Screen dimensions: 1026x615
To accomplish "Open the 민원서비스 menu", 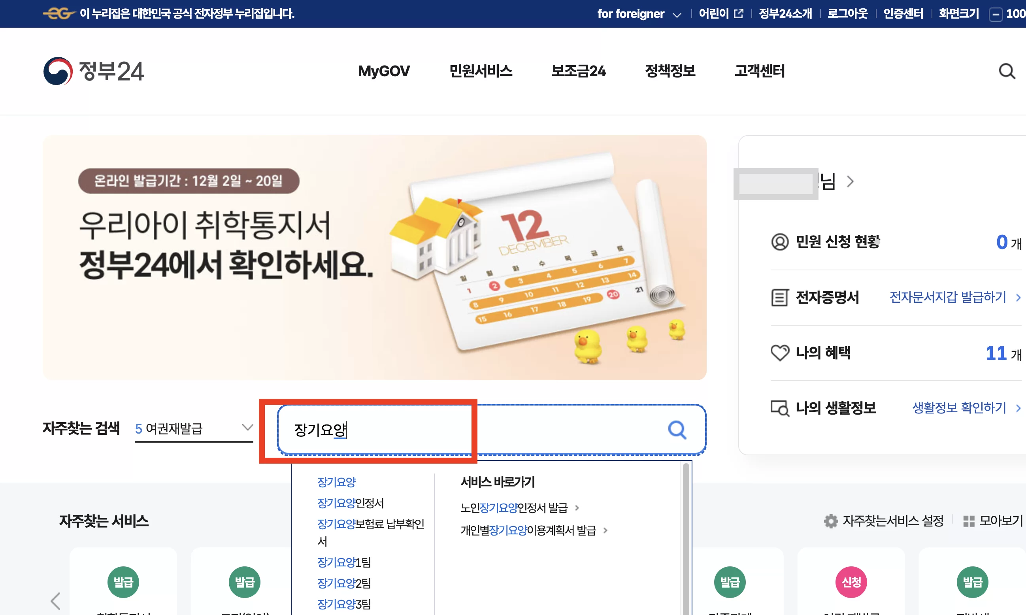I will [x=481, y=71].
